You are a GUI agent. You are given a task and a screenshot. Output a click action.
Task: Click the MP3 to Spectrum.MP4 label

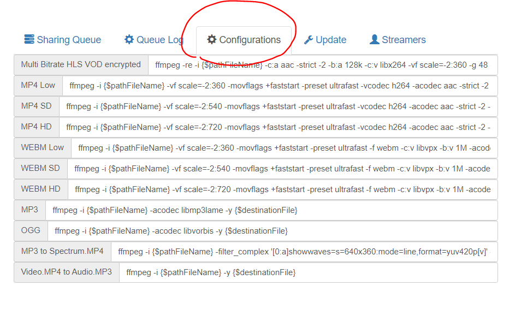(x=62, y=252)
